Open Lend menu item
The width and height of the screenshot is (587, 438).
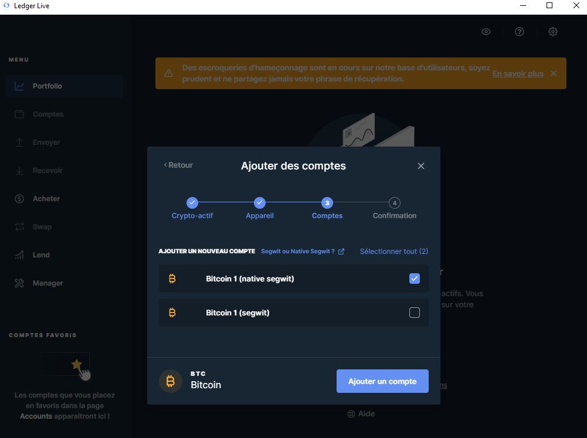tap(65, 255)
